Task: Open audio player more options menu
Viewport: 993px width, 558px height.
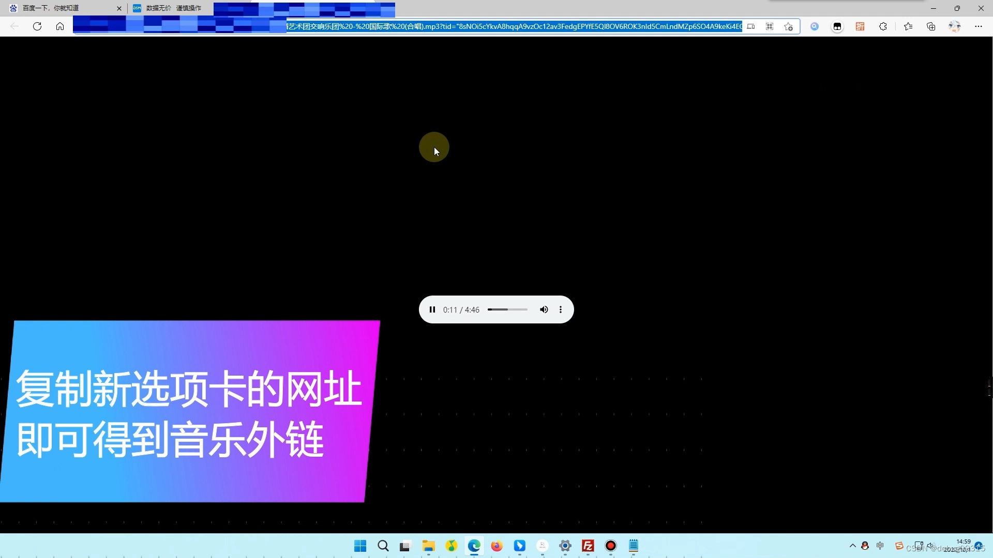Action: click(561, 309)
